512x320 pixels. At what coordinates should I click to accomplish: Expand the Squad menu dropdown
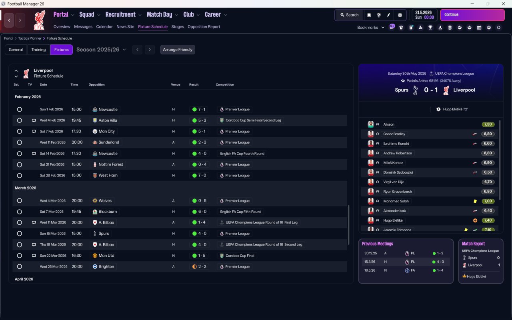[x=98, y=15]
